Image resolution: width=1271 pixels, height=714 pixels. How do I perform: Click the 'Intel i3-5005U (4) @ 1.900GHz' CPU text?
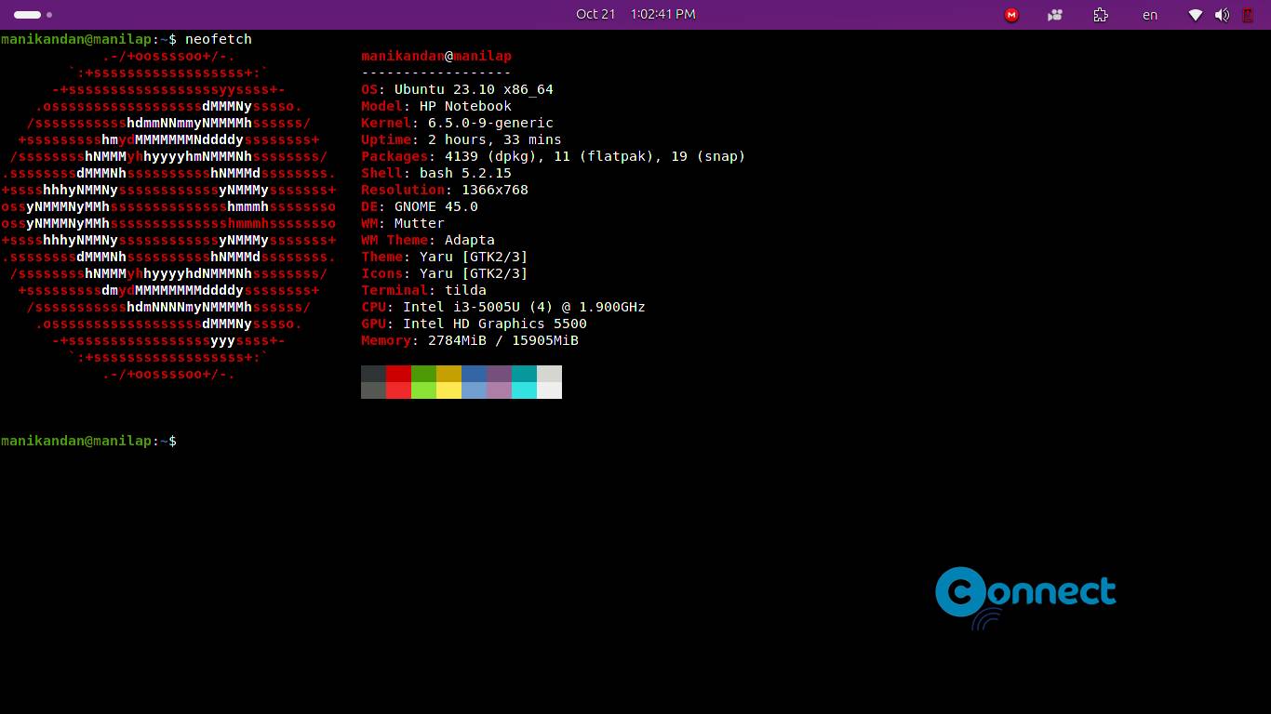click(x=524, y=307)
